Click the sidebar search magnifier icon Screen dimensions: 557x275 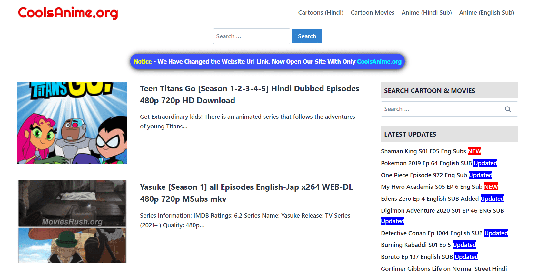click(x=508, y=109)
